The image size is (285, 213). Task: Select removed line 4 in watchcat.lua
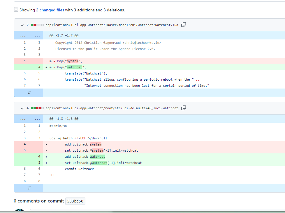pos(25,61)
